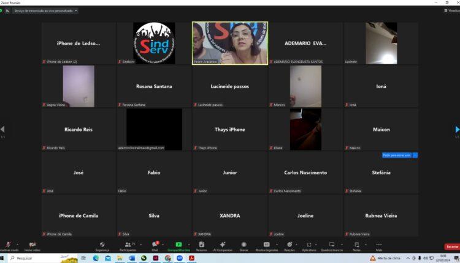The height and width of the screenshot is (263, 460).
Task: Open the Chat panel
Action: pos(155,246)
